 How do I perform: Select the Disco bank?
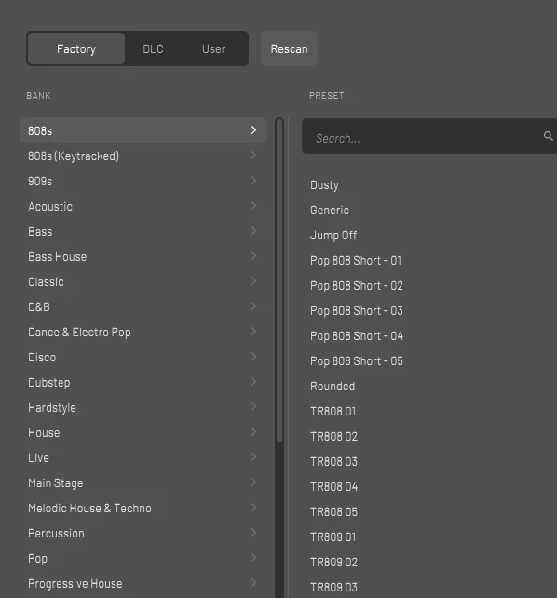pyautogui.click(x=42, y=358)
